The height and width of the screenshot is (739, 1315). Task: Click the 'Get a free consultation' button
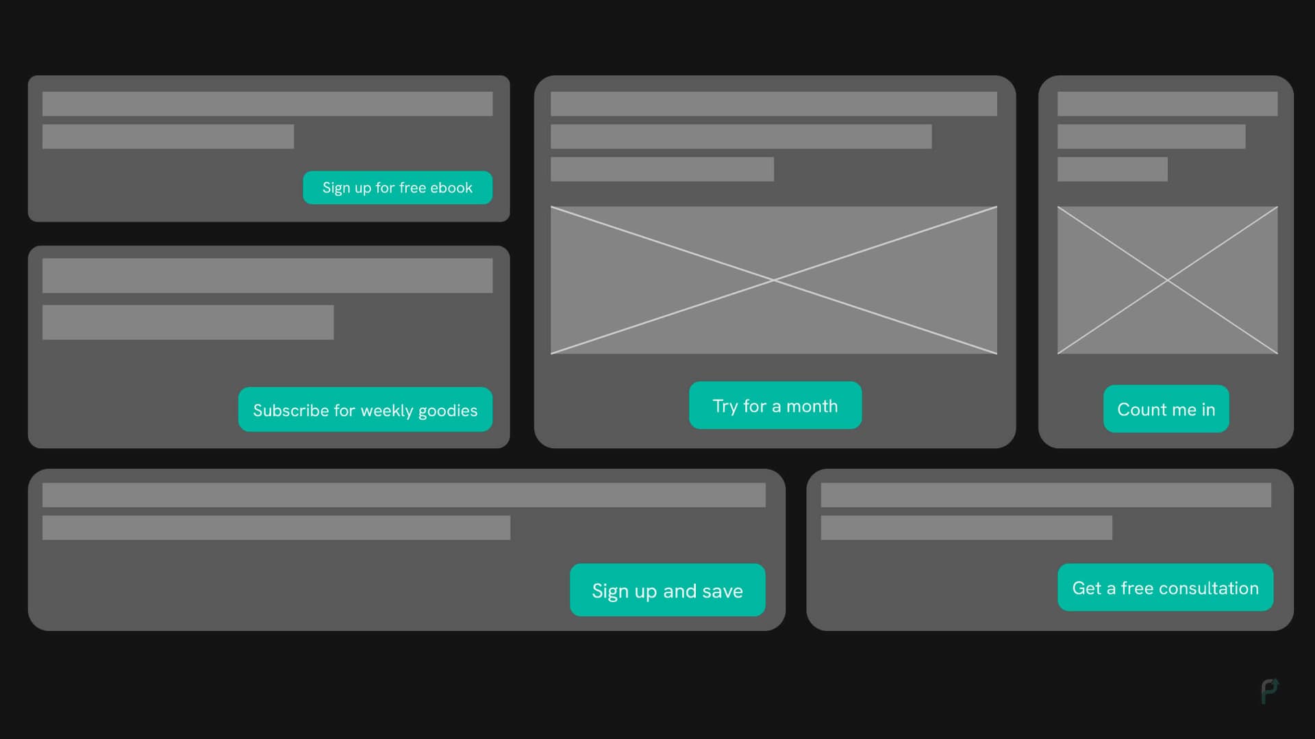(1166, 587)
